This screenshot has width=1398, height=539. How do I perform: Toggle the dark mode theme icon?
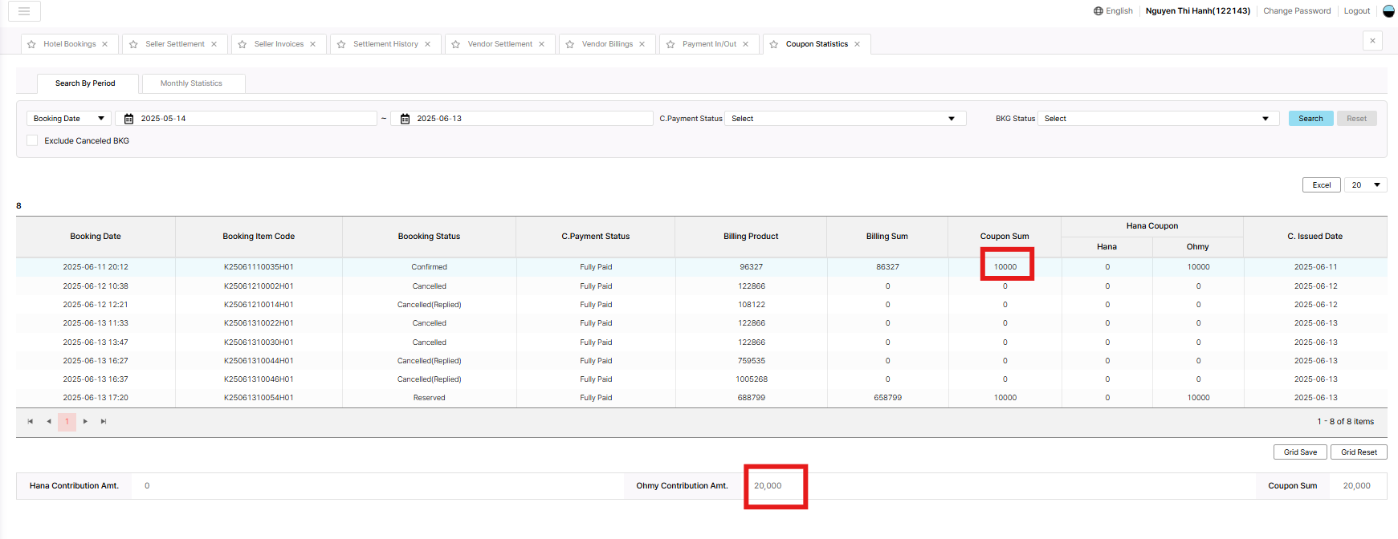point(1388,11)
